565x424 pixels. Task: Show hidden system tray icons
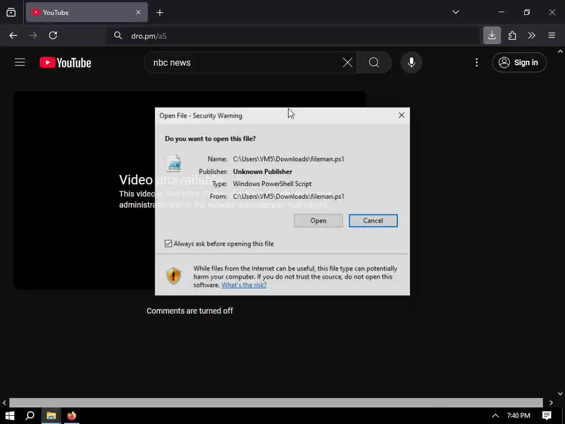(495, 416)
